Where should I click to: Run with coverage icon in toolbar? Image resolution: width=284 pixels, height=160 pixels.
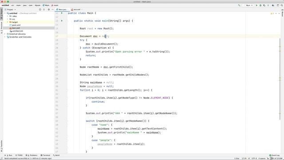tap(264, 5)
